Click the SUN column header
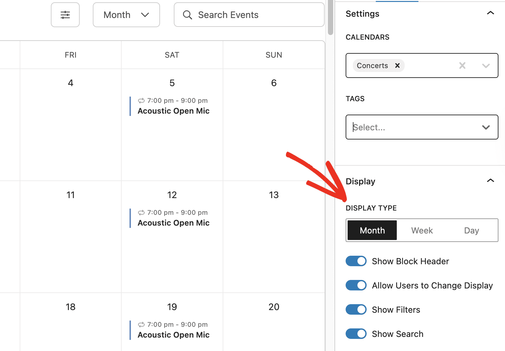 (274, 55)
